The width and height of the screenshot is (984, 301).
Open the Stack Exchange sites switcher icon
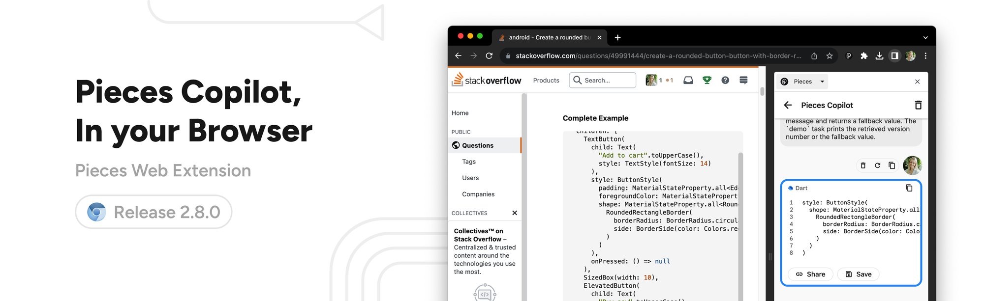click(743, 80)
